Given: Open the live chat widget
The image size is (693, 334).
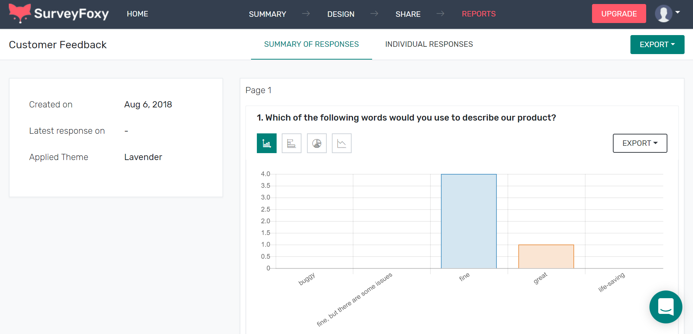Looking at the screenshot, I should click(x=666, y=307).
